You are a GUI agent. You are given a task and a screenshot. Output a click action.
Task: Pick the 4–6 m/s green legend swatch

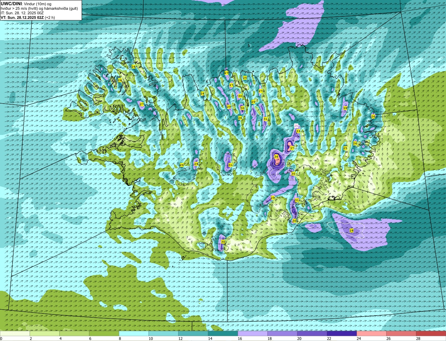tap(75, 334)
